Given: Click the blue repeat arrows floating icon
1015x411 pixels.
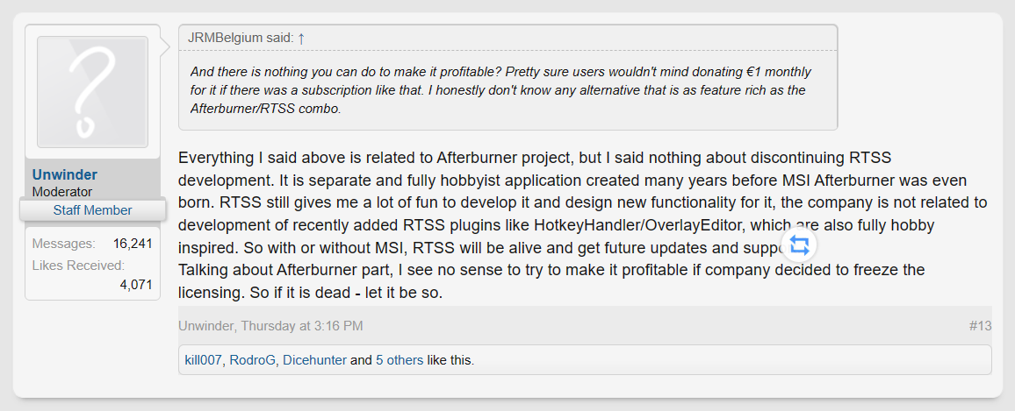Looking at the screenshot, I should 799,244.
